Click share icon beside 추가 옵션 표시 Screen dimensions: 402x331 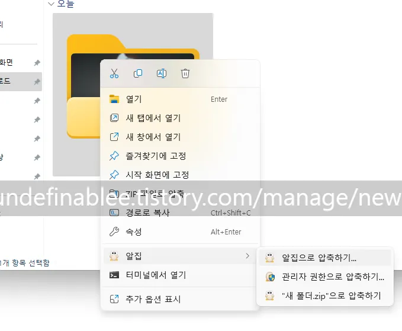coord(114,299)
